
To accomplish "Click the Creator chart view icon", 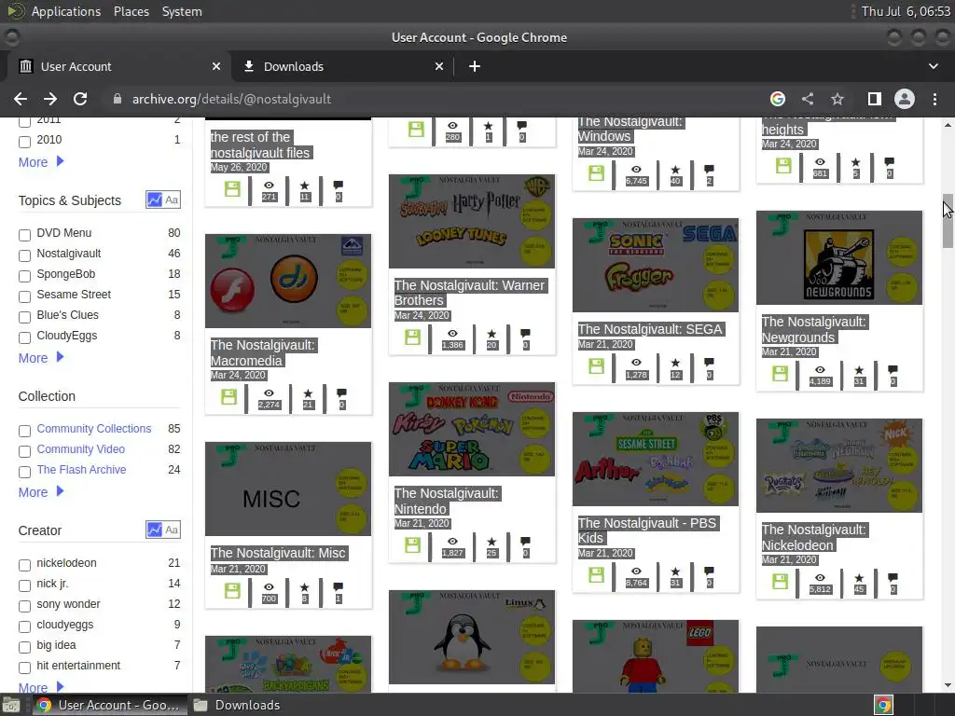I will [154, 530].
